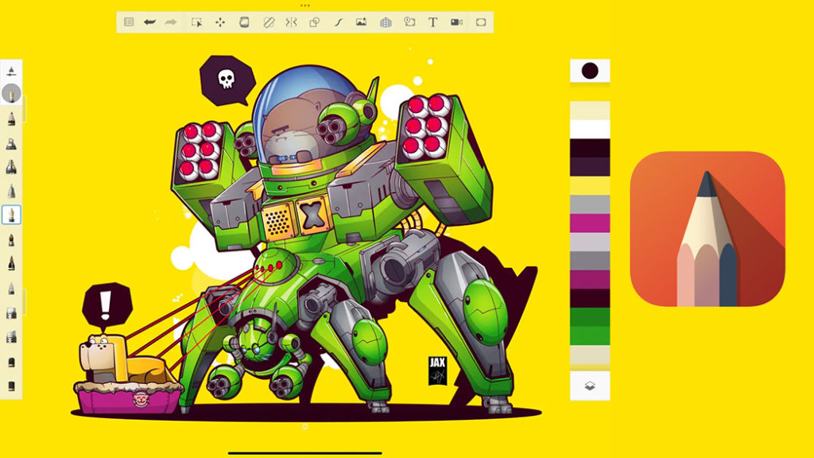Start time-lapse recording with camera icon

pos(457,22)
